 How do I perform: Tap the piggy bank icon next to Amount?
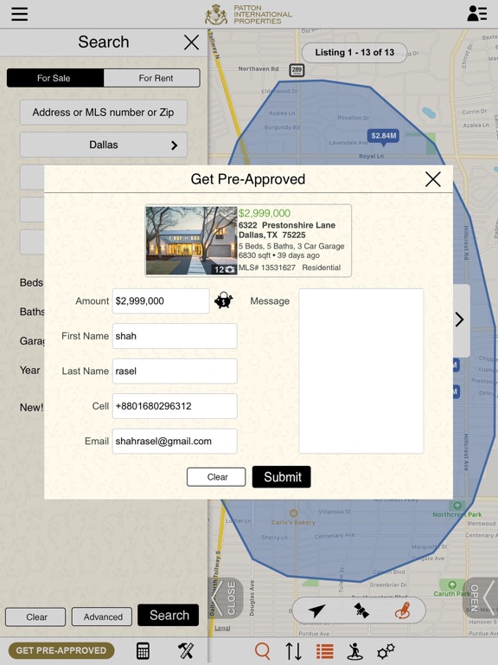(x=224, y=300)
